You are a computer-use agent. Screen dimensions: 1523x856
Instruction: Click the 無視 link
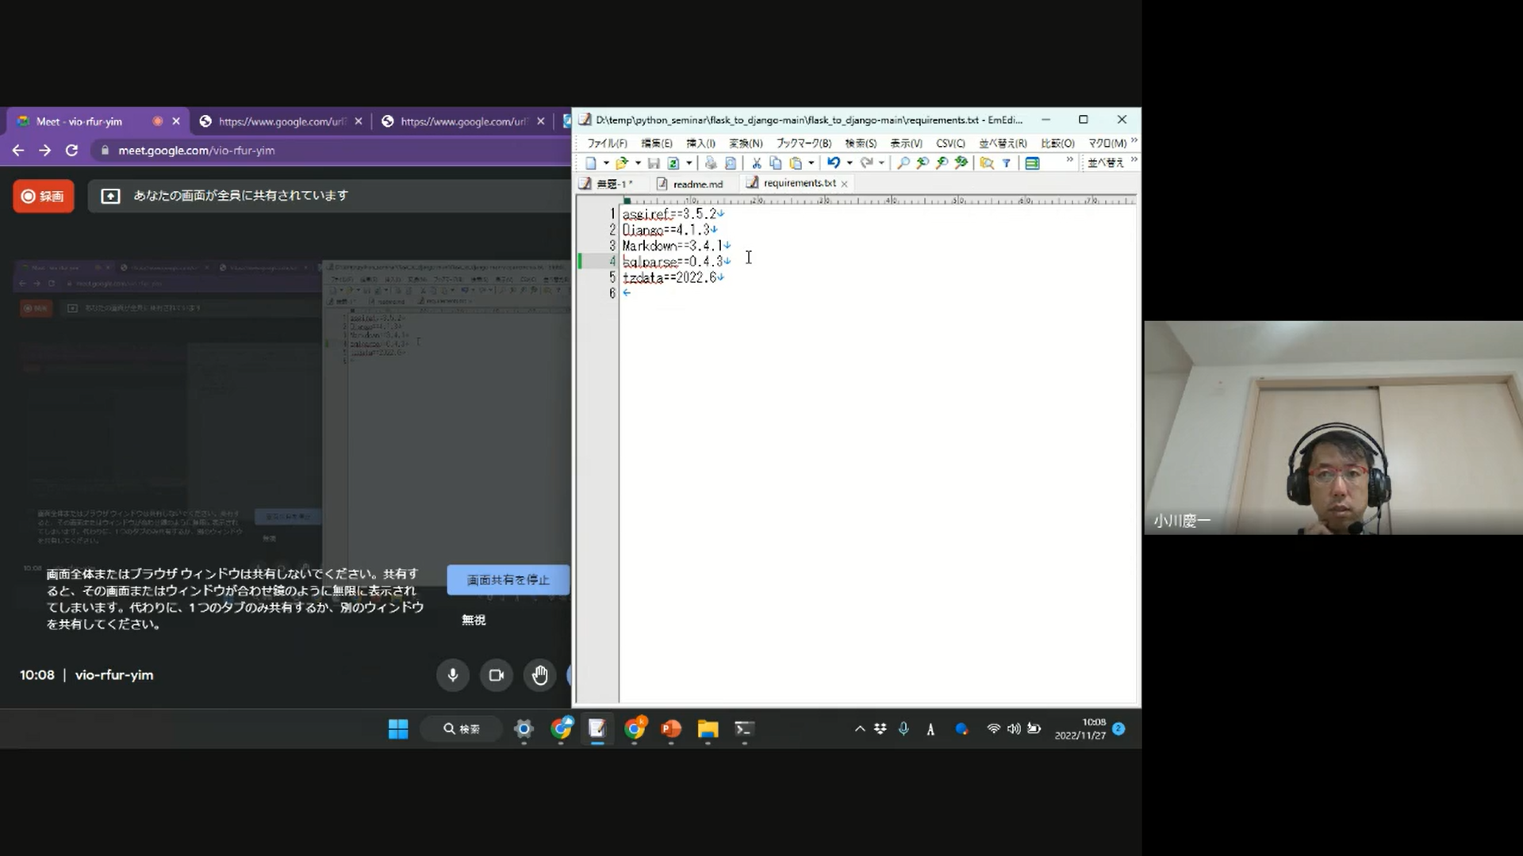(474, 620)
